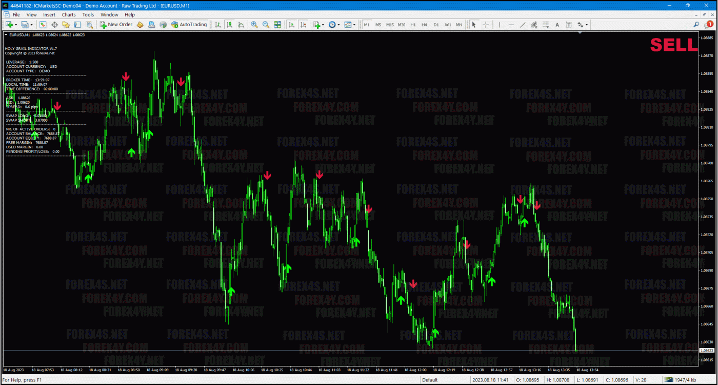Screen dimensions: 718x385
Task: Zoom out of the chart
Action: coord(266,25)
